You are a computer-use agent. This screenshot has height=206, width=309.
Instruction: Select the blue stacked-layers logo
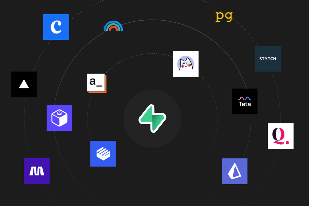click(103, 154)
